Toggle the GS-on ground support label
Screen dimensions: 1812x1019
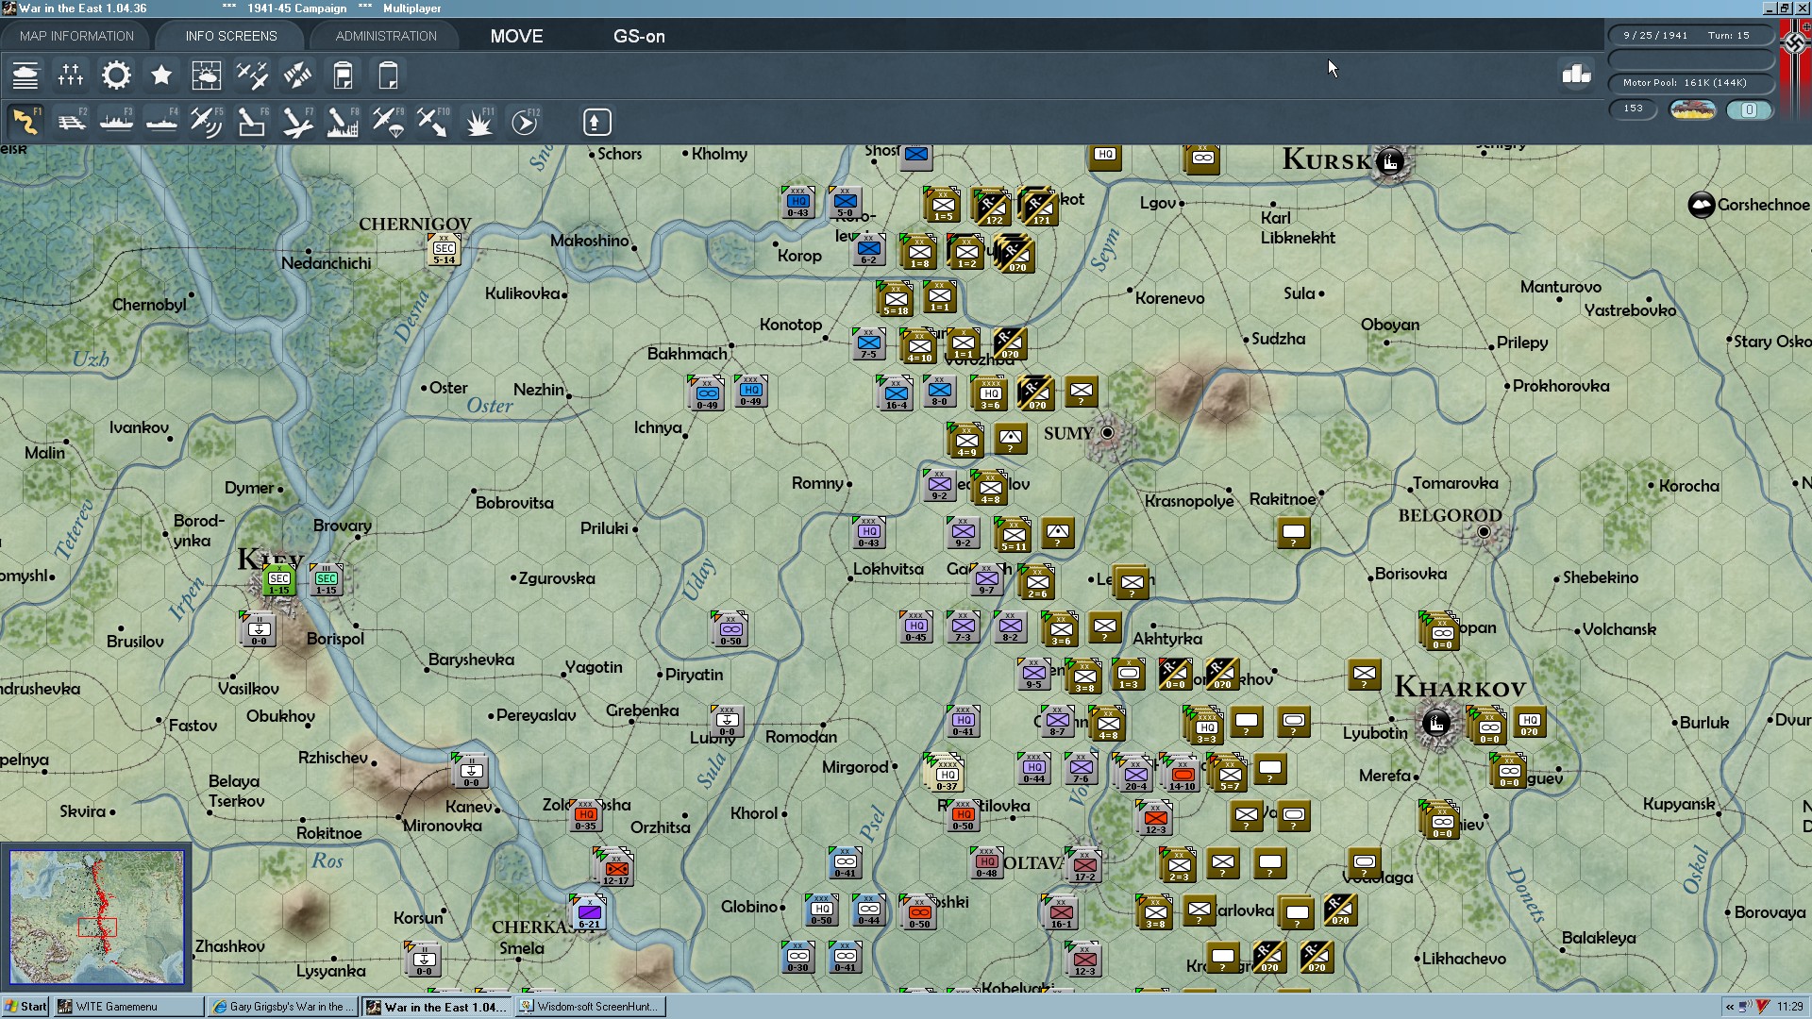click(x=639, y=36)
